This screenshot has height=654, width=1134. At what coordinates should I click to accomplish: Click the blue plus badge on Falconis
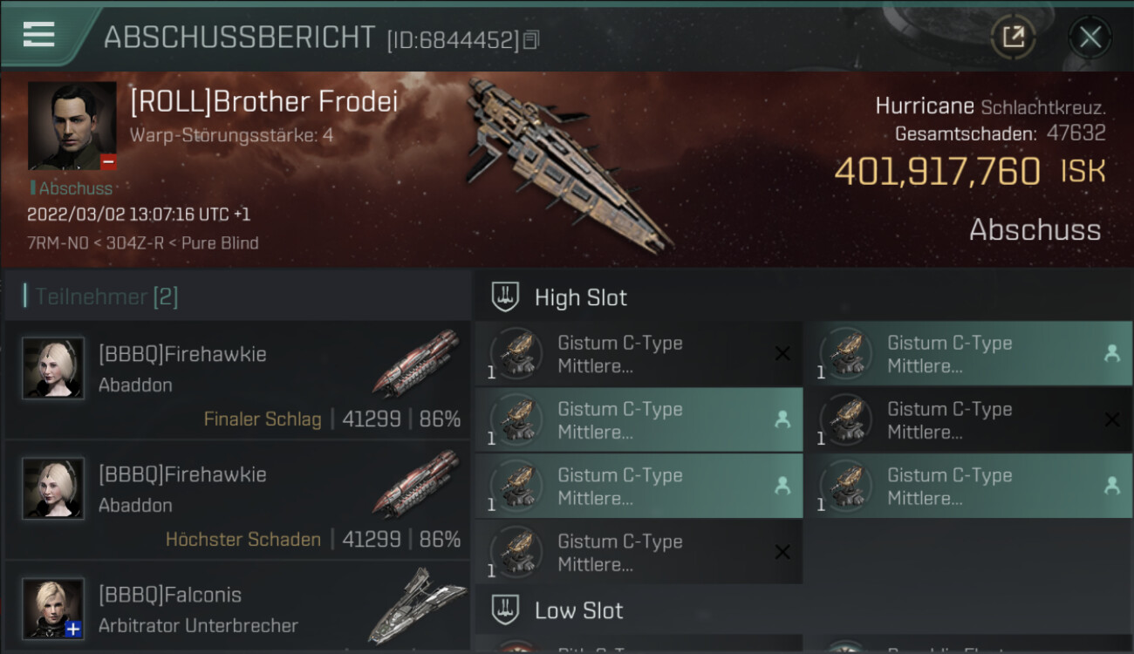tap(74, 629)
